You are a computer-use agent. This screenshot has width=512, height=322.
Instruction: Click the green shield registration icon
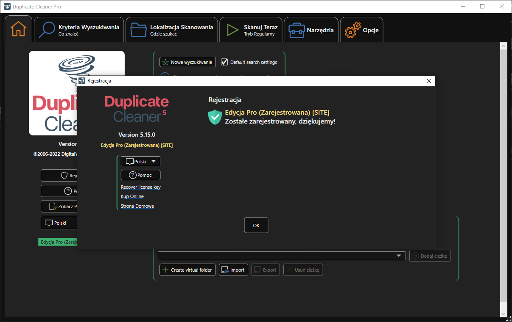pyautogui.click(x=215, y=117)
